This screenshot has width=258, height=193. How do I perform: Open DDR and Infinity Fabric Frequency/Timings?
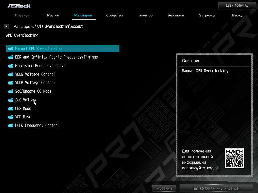pos(63,57)
